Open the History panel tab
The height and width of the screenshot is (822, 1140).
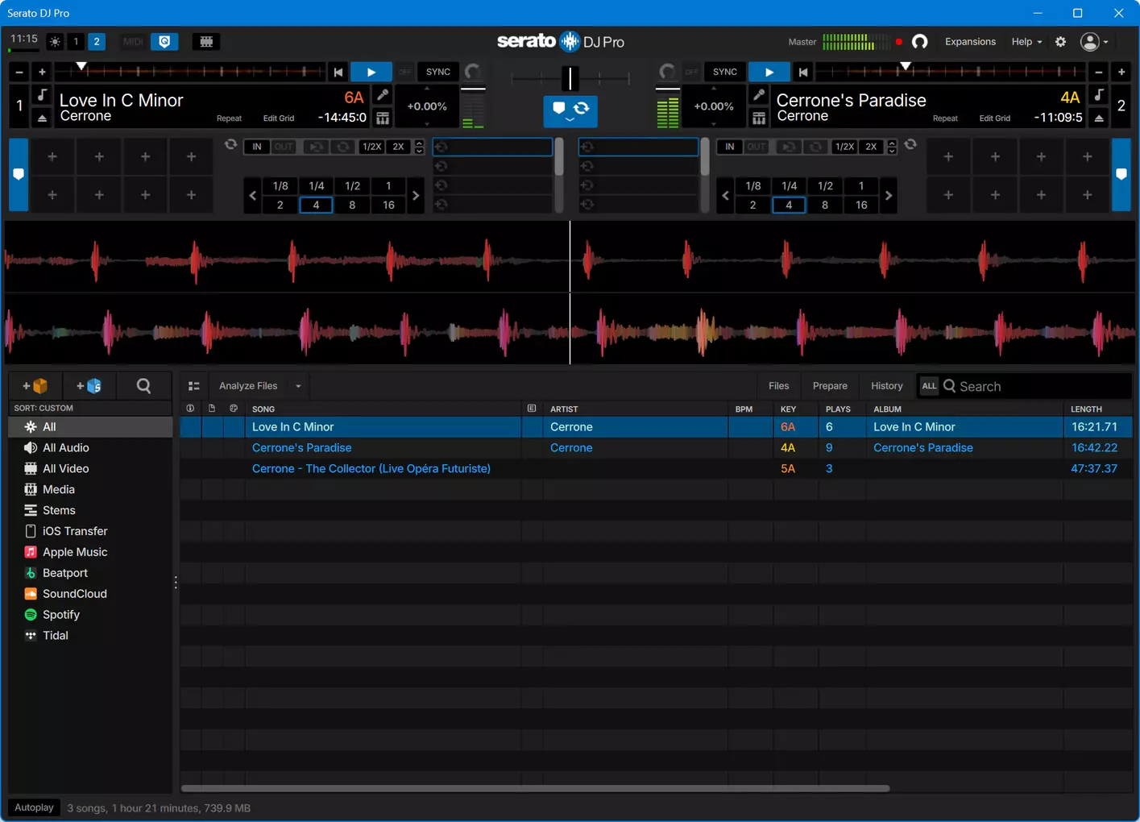[886, 386]
